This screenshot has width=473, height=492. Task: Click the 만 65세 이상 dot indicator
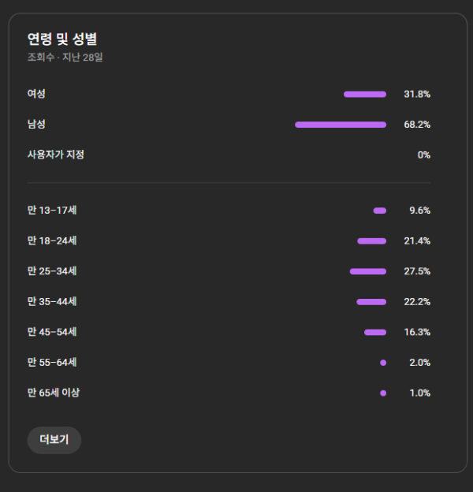[x=383, y=393]
